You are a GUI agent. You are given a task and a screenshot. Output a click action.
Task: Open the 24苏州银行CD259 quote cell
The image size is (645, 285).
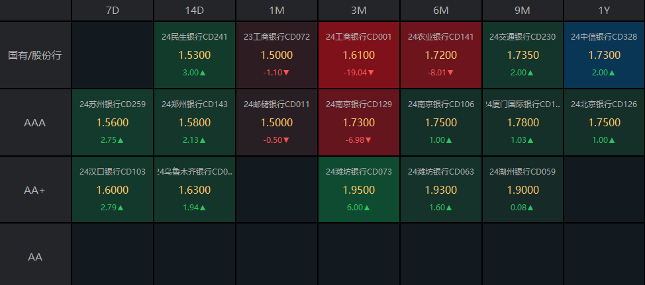pyautogui.click(x=113, y=122)
